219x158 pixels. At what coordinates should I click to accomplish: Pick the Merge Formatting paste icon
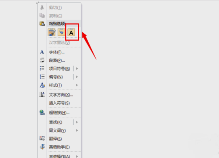[x=61, y=32]
